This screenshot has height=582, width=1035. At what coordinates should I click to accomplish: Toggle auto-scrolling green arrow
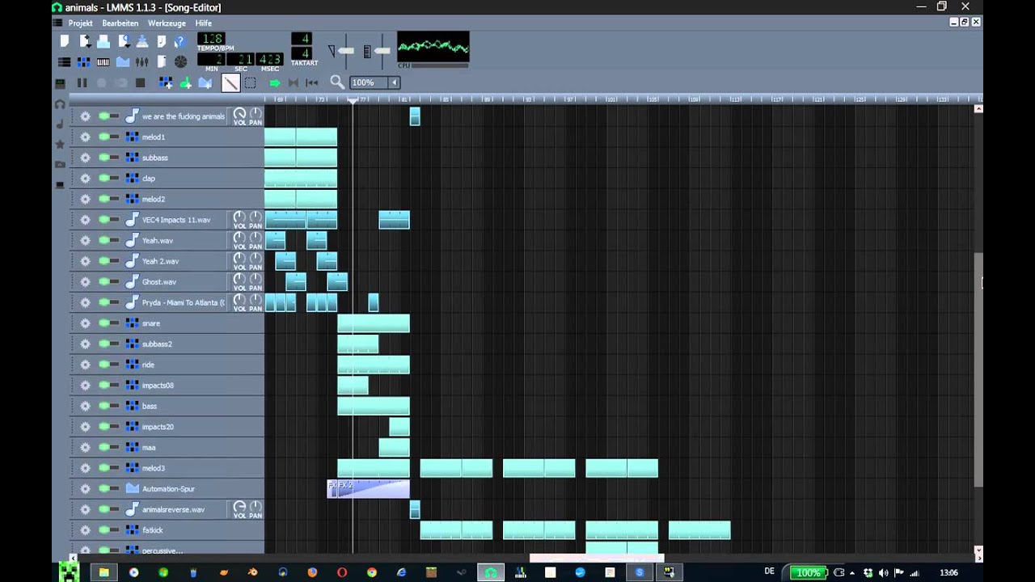pyautogui.click(x=275, y=82)
